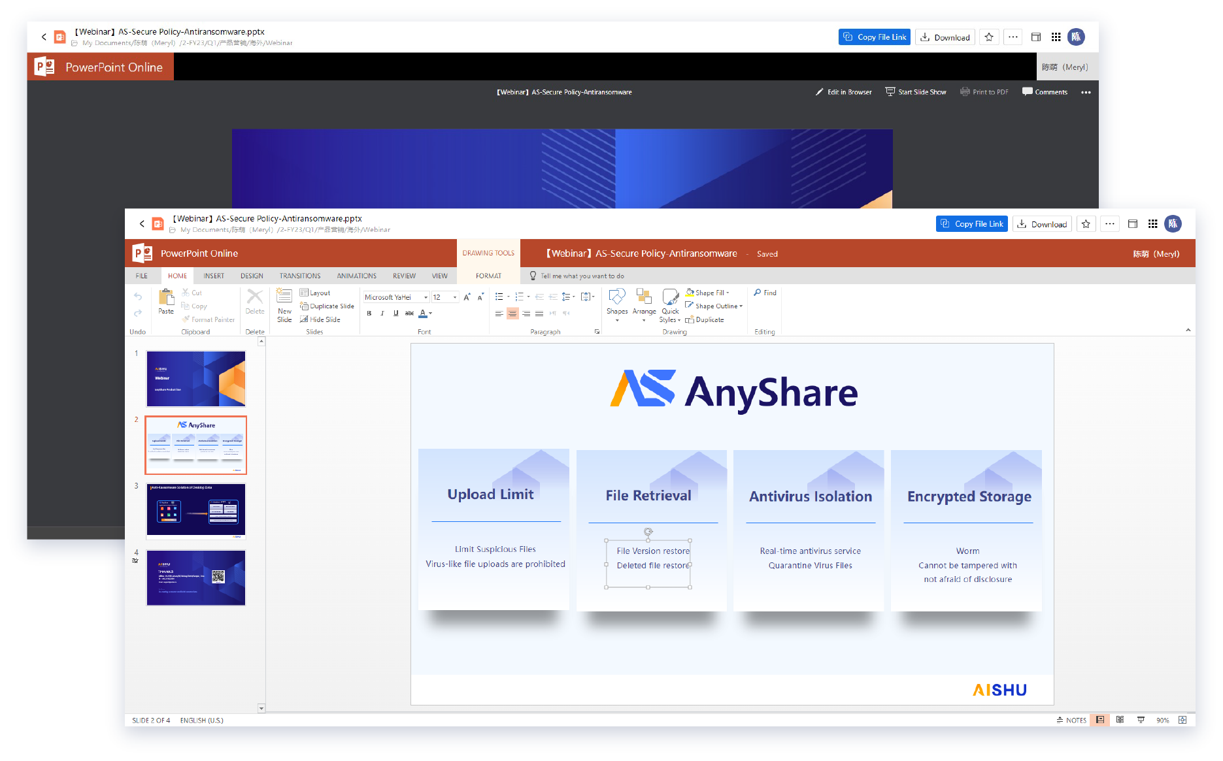Open the font size dropdown
This screenshot has width=1223, height=761.
tap(454, 297)
